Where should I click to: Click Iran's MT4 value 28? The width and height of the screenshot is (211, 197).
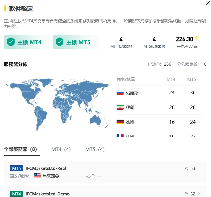pos(172,107)
